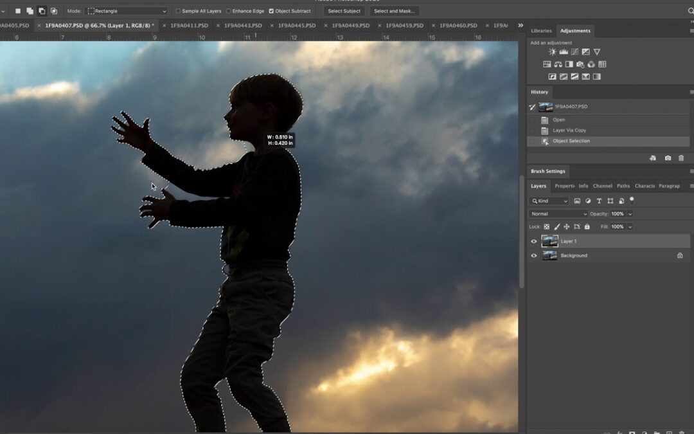Add a Hue/Saturation adjustment
This screenshot has height=434, width=694.
[547, 64]
